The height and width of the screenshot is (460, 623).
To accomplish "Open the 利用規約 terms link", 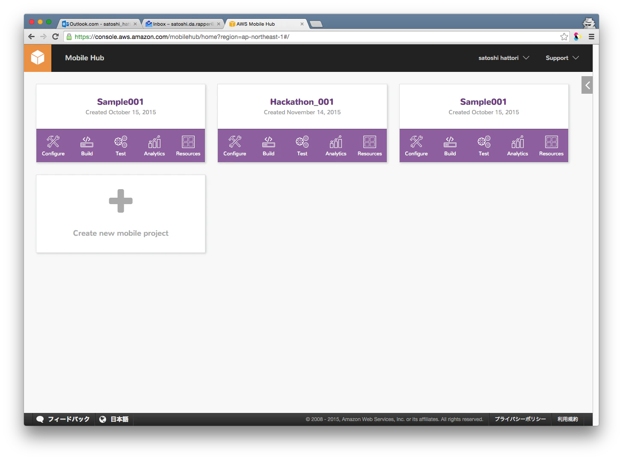I will [567, 419].
